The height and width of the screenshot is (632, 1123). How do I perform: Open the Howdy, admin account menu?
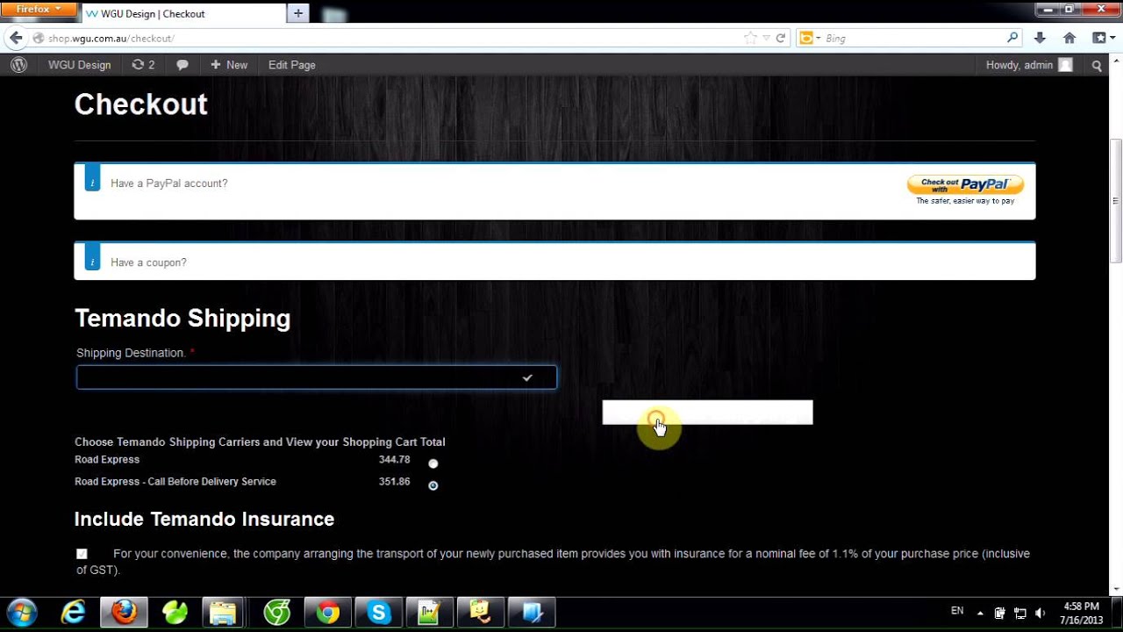[x=1028, y=65]
